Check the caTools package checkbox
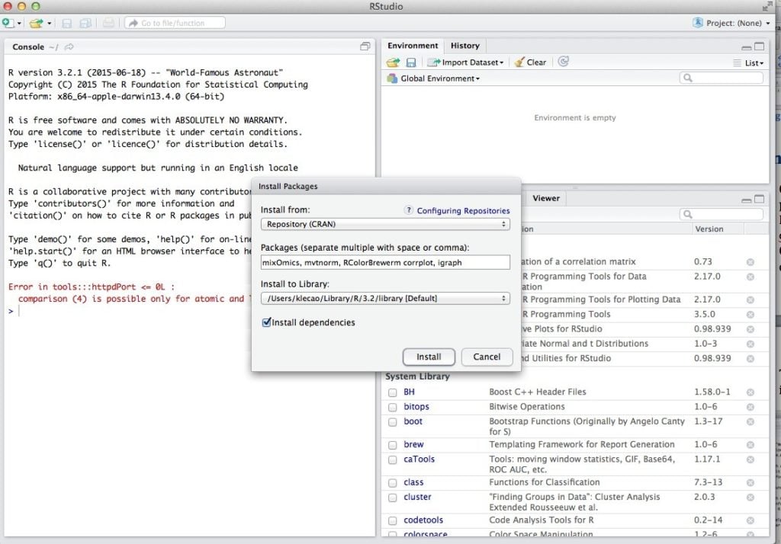The width and height of the screenshot is (781, 544). (393, 460)
